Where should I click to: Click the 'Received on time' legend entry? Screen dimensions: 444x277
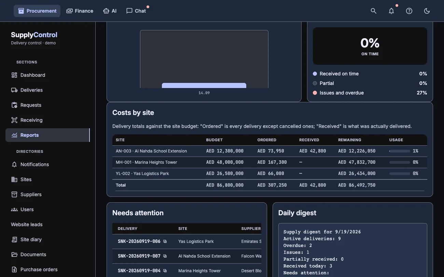(370, 74)
